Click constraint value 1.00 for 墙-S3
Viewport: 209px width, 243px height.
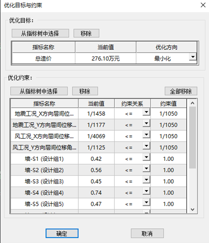click(x=168, y=181)
